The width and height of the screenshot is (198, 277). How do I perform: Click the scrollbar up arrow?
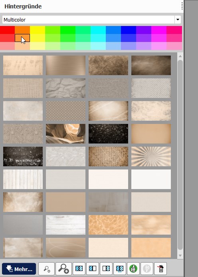pyautogui.click(x=180, y=56)
